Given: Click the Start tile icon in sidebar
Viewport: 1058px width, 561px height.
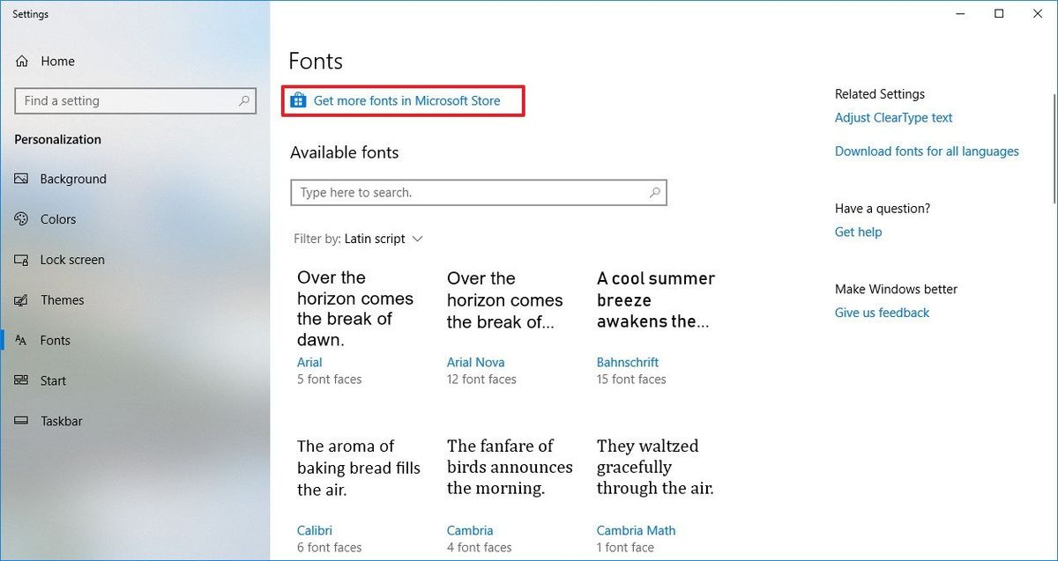Looking at the screenshot, I should (x=21, y=380).
